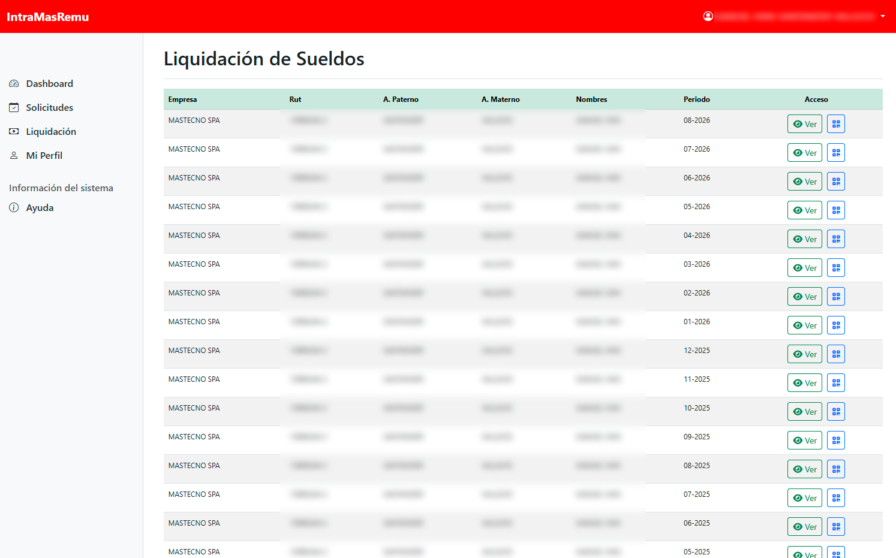Open the QR code for period 04-2026
This screenshot has width=896, height=558.
[x=836, y=239]
